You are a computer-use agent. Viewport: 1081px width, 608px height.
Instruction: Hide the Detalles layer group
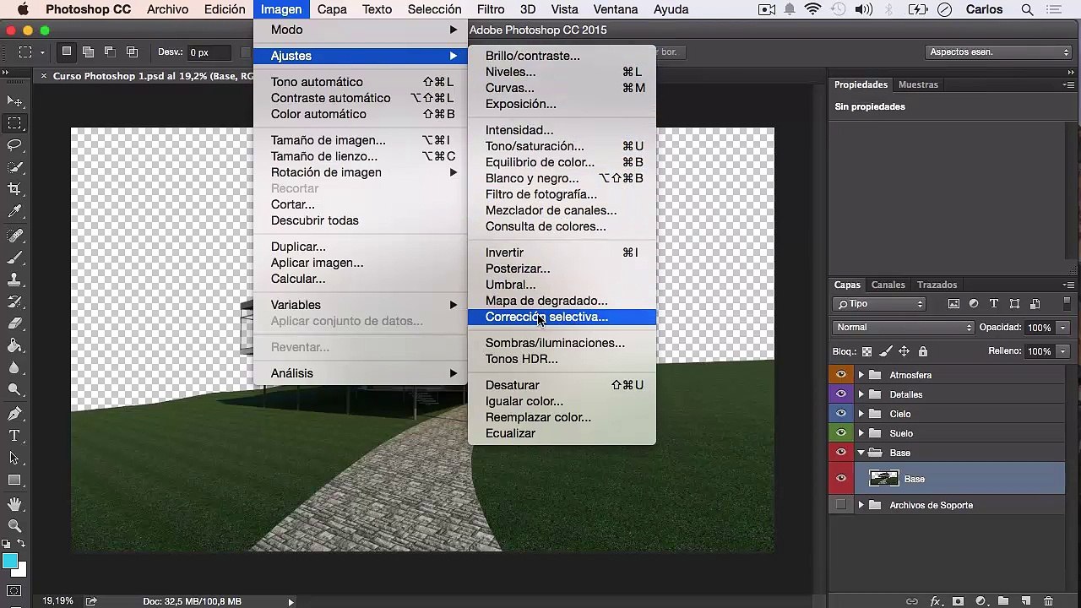840,394
